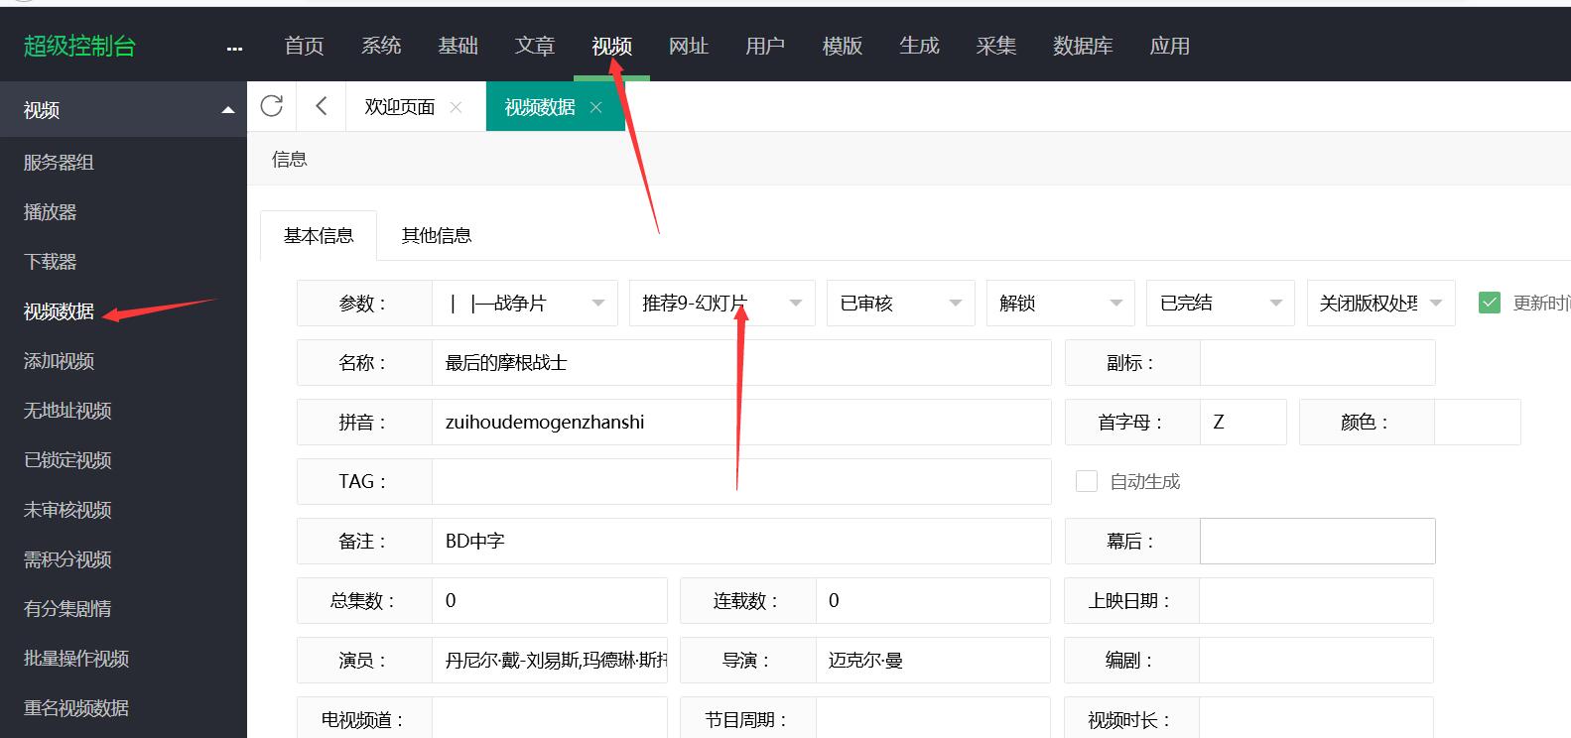Click the 备注 field containing BD中字
Image resolution: width=1571 pixels, height=738 pixels.
pyautogui.click(x=741, y=541)
